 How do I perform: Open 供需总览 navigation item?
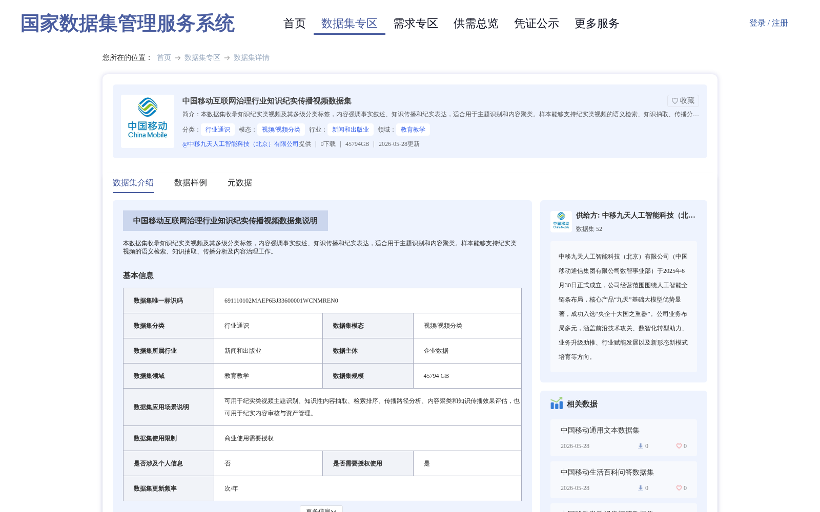476,24
